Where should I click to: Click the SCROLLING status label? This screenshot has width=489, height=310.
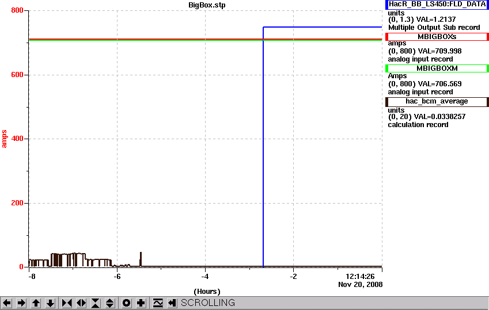(208, 303)
